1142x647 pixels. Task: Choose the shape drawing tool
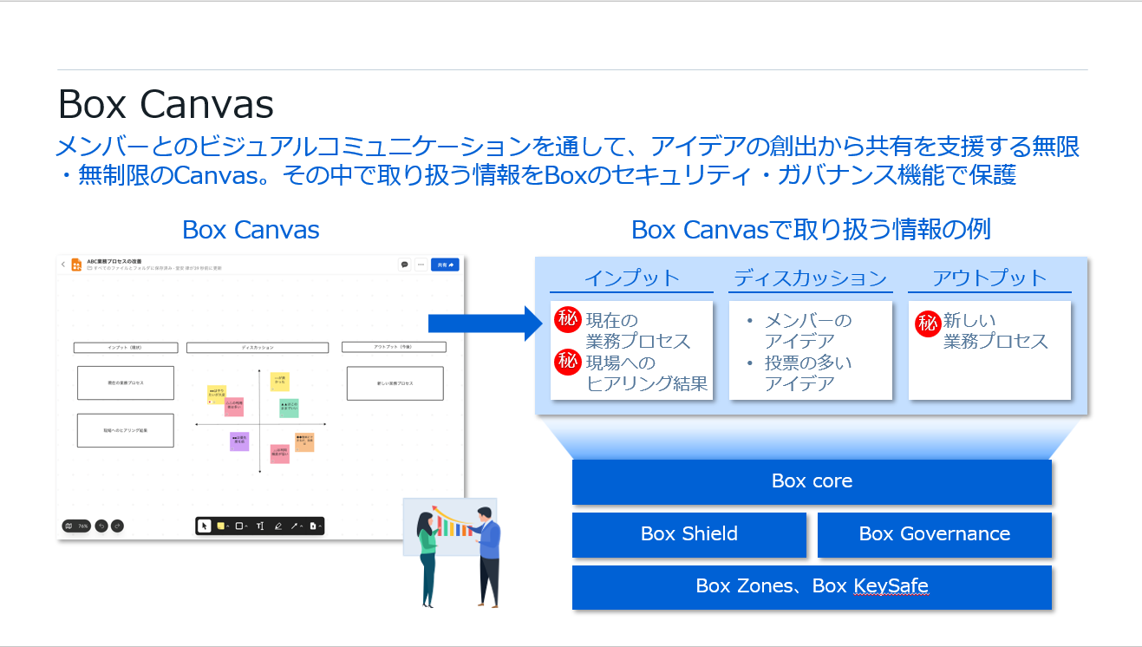[239, 526]
